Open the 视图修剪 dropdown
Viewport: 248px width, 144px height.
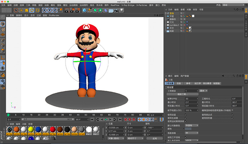coord(192,133)
